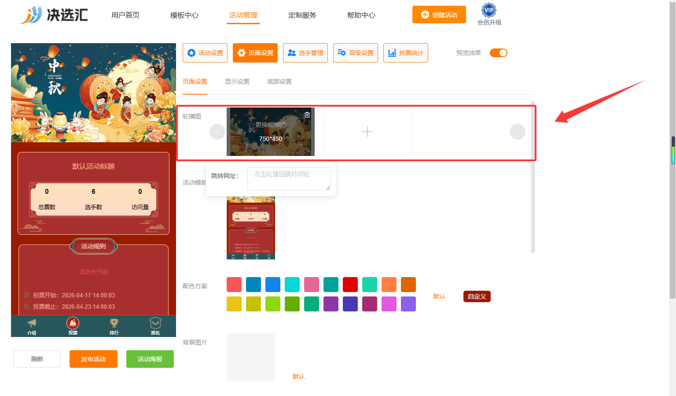The width and height of the screenshot is (676, 396).
Task: Pick pink color swatch
Action: (312, 285)
